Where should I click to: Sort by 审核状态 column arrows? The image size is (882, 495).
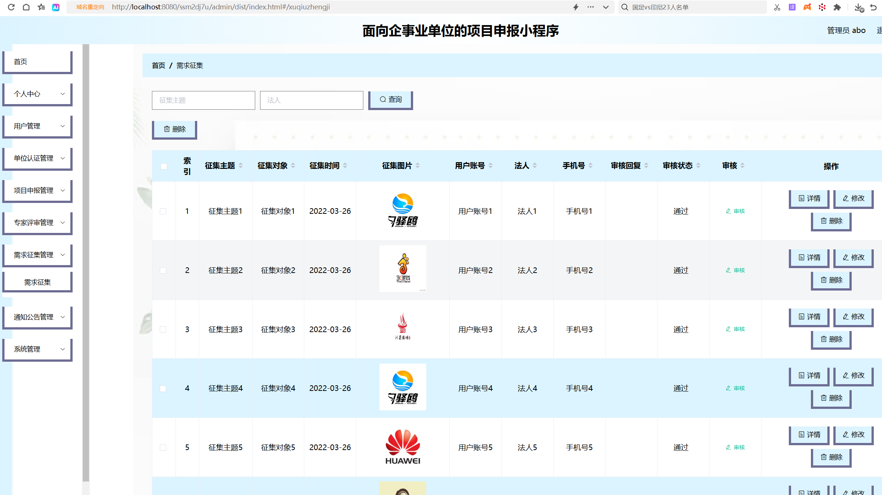pyautogui.click(x=698, y=165)
